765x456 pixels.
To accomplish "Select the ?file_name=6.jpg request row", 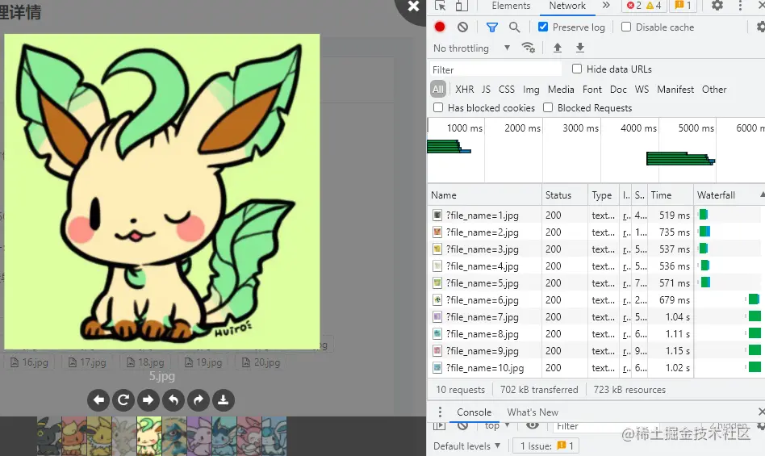I will tap(483, 300).
